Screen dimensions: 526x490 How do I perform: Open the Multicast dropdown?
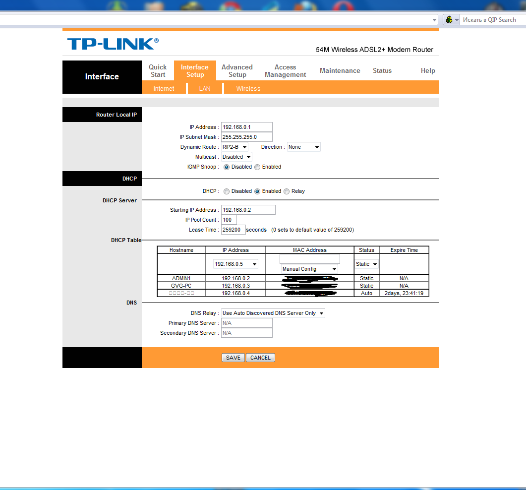coord(236,157)
